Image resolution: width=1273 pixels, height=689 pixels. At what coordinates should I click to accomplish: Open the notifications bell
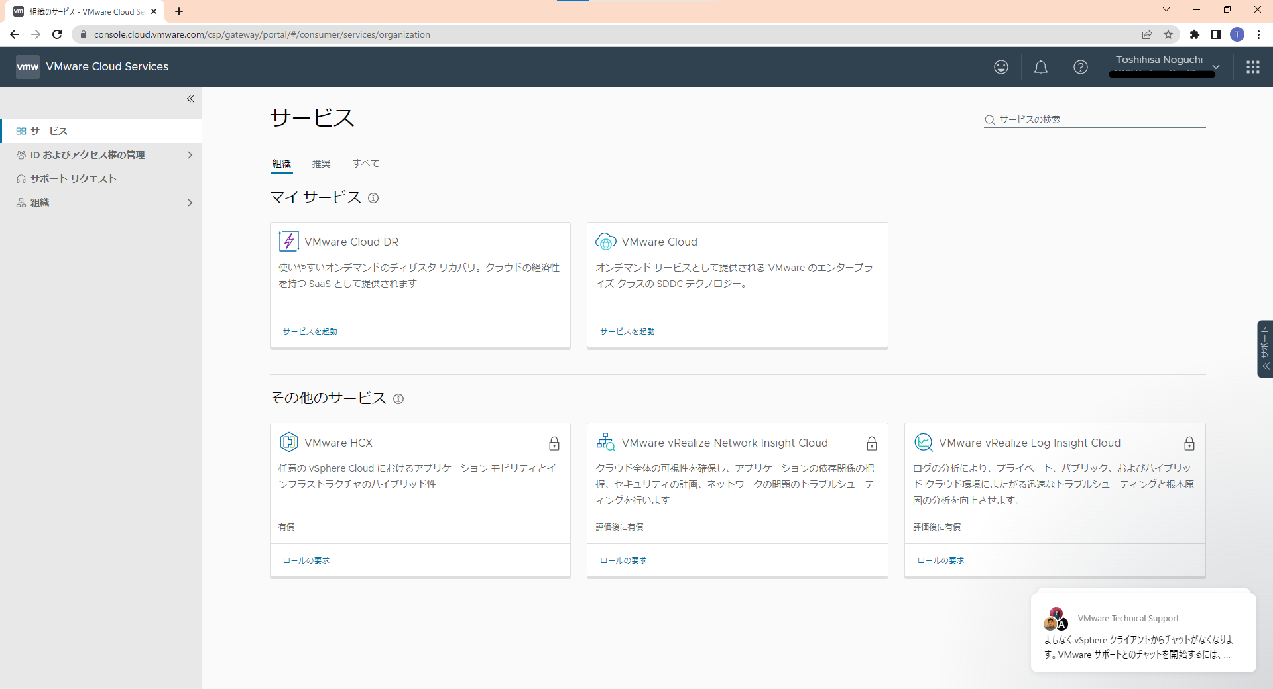click(1041, 67)
